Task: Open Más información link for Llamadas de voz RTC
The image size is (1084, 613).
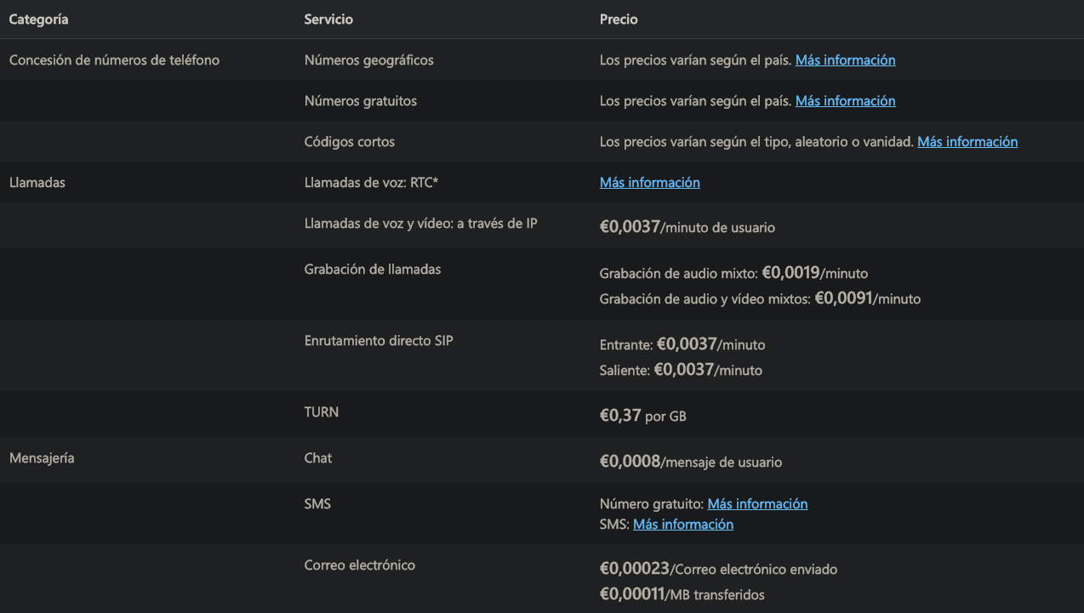Action: 650,183
